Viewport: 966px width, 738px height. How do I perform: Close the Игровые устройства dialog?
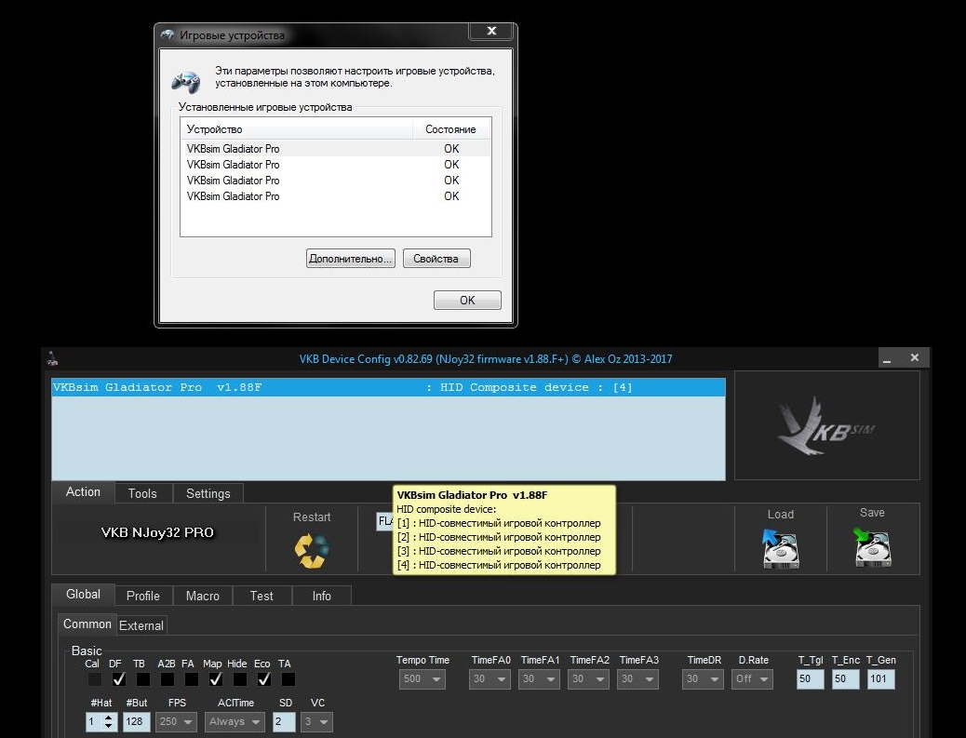(491, 31)
